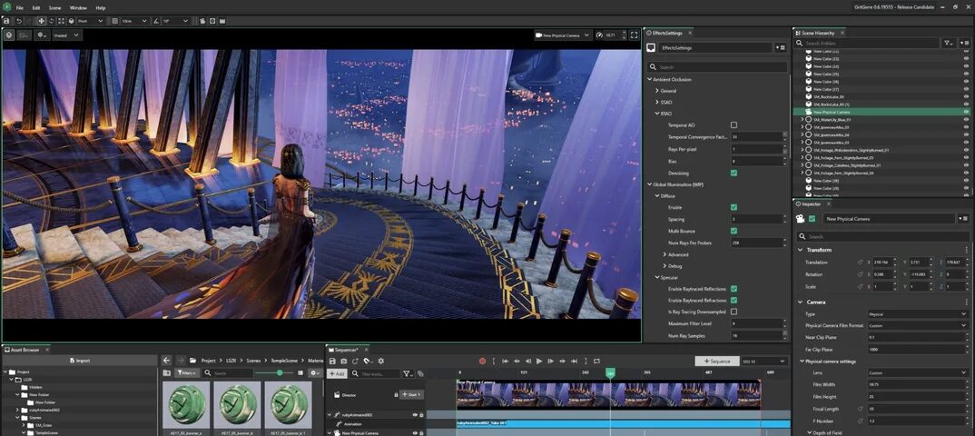Viewport: 975px width, 436px height.
Task: Play the sequence
Action: click(539, 361)
